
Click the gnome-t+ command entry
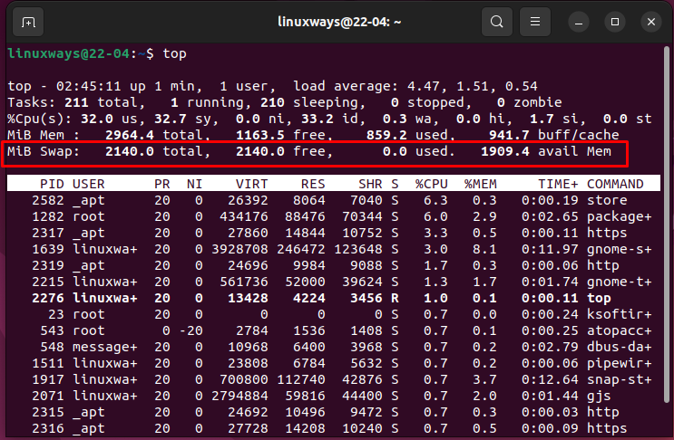pyautogui.click(x=620, y=282)
